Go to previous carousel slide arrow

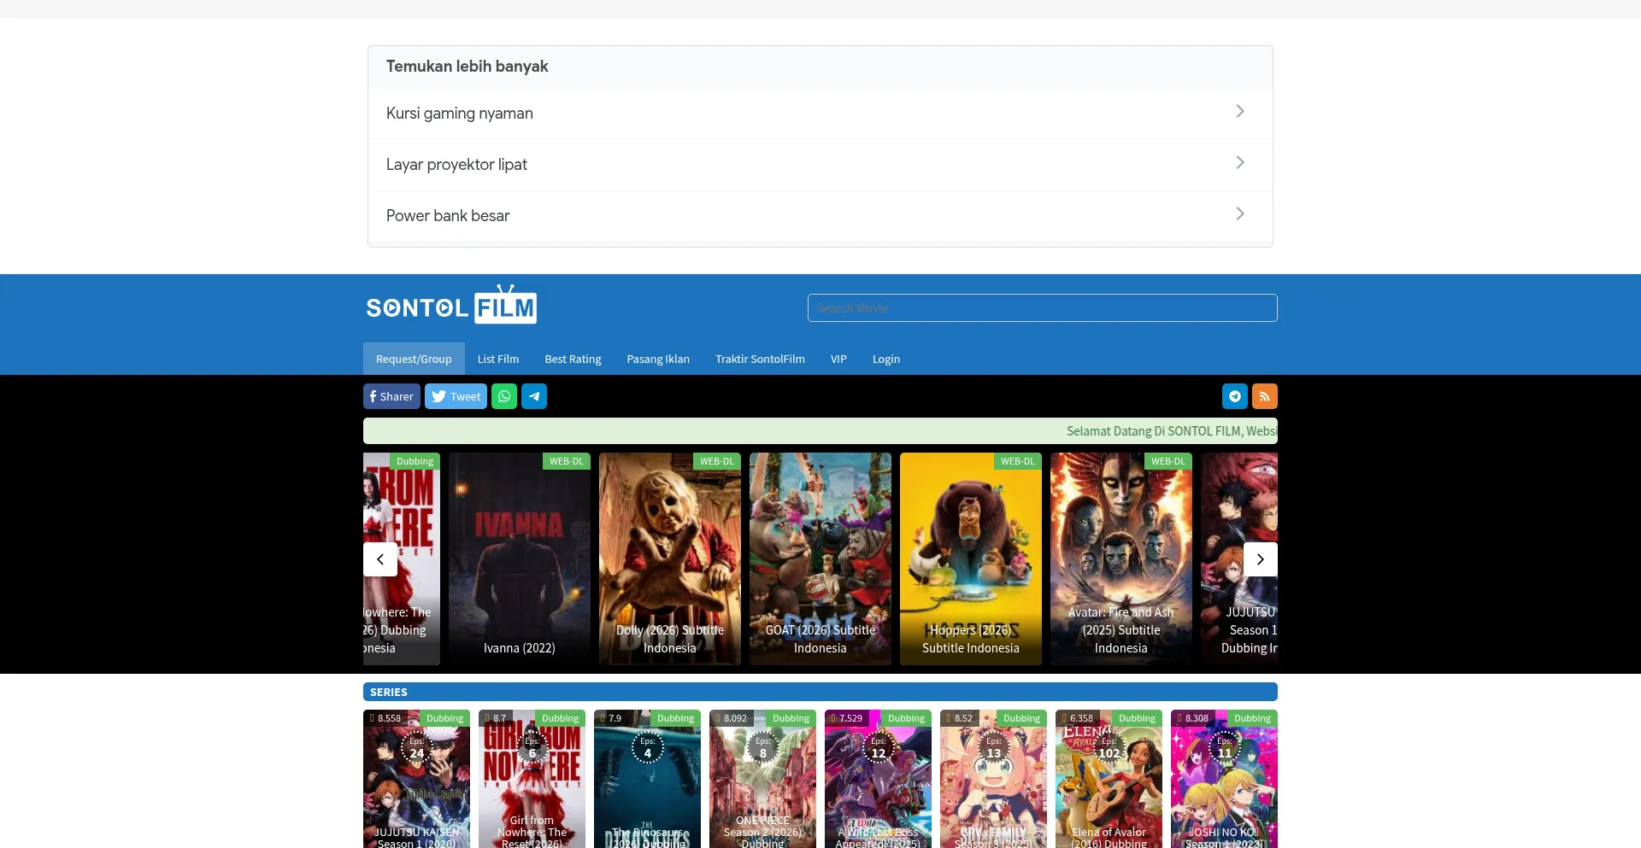coord(380,559)
